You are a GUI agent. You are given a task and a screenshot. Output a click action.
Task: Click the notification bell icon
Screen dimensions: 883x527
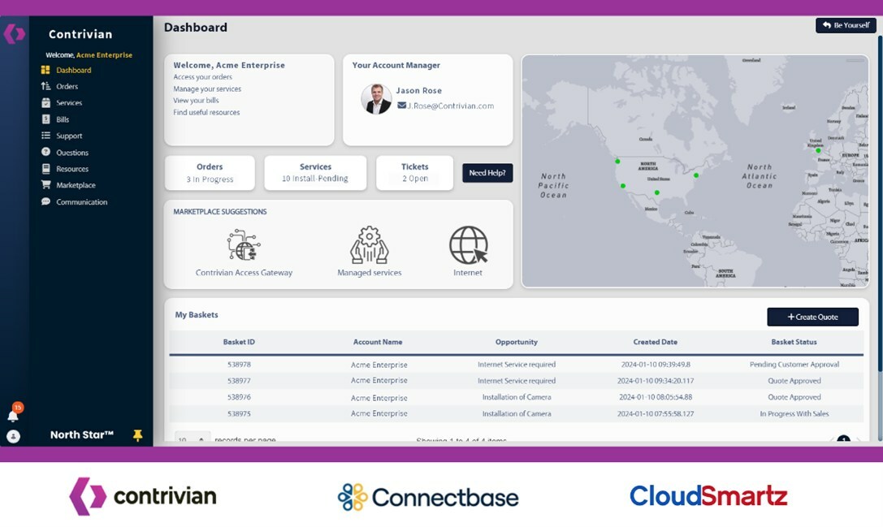click(13, 416)
